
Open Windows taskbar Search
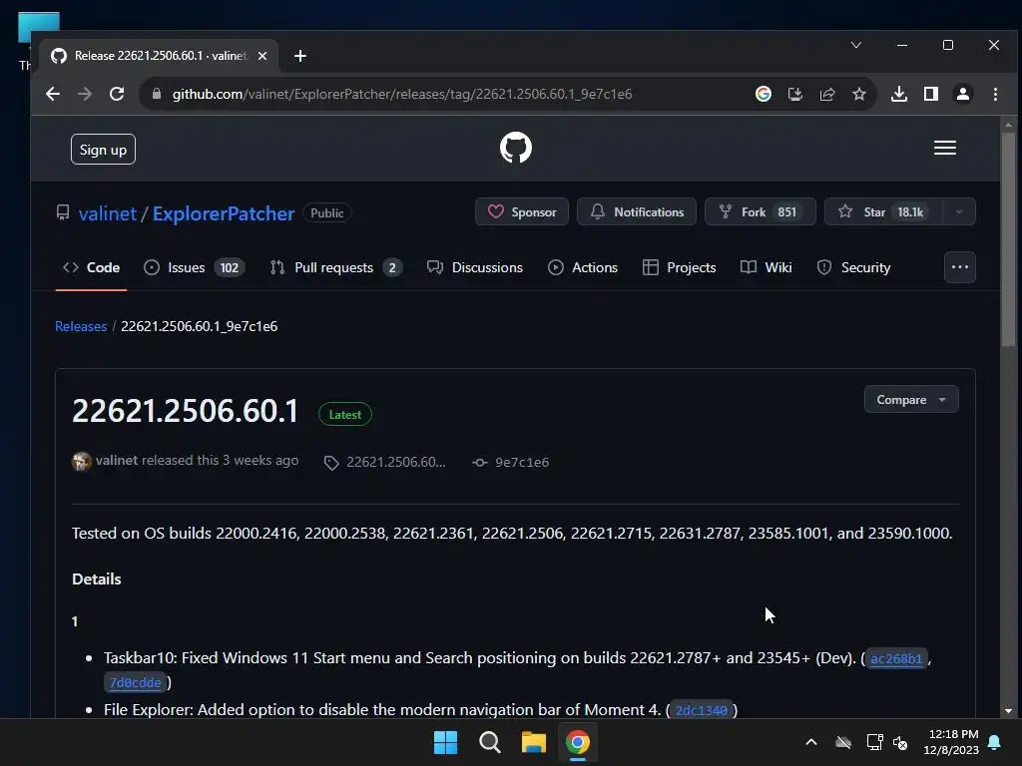tap(489, 742)
